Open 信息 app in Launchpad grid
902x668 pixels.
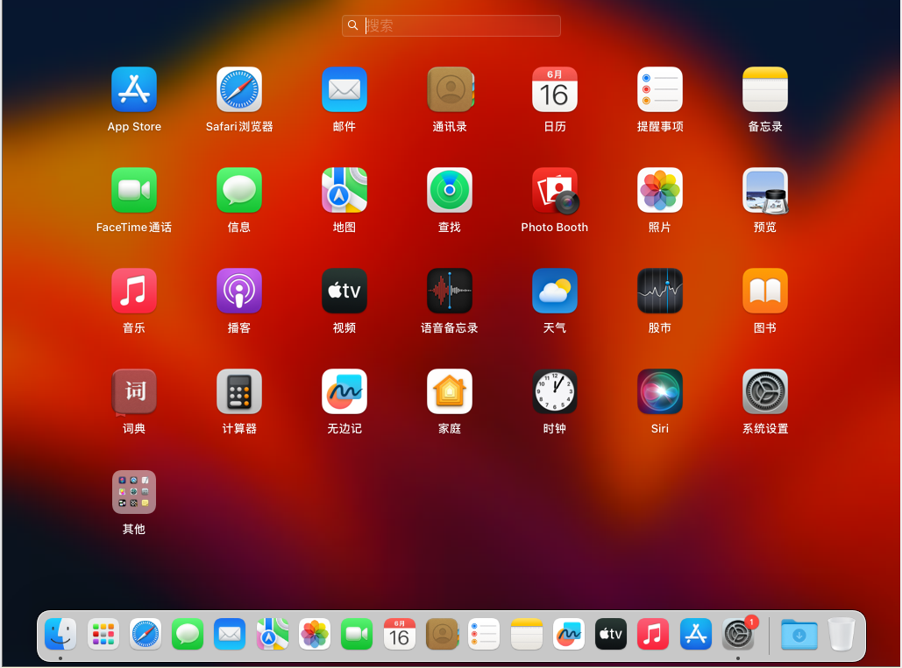(x=239, y=190)
